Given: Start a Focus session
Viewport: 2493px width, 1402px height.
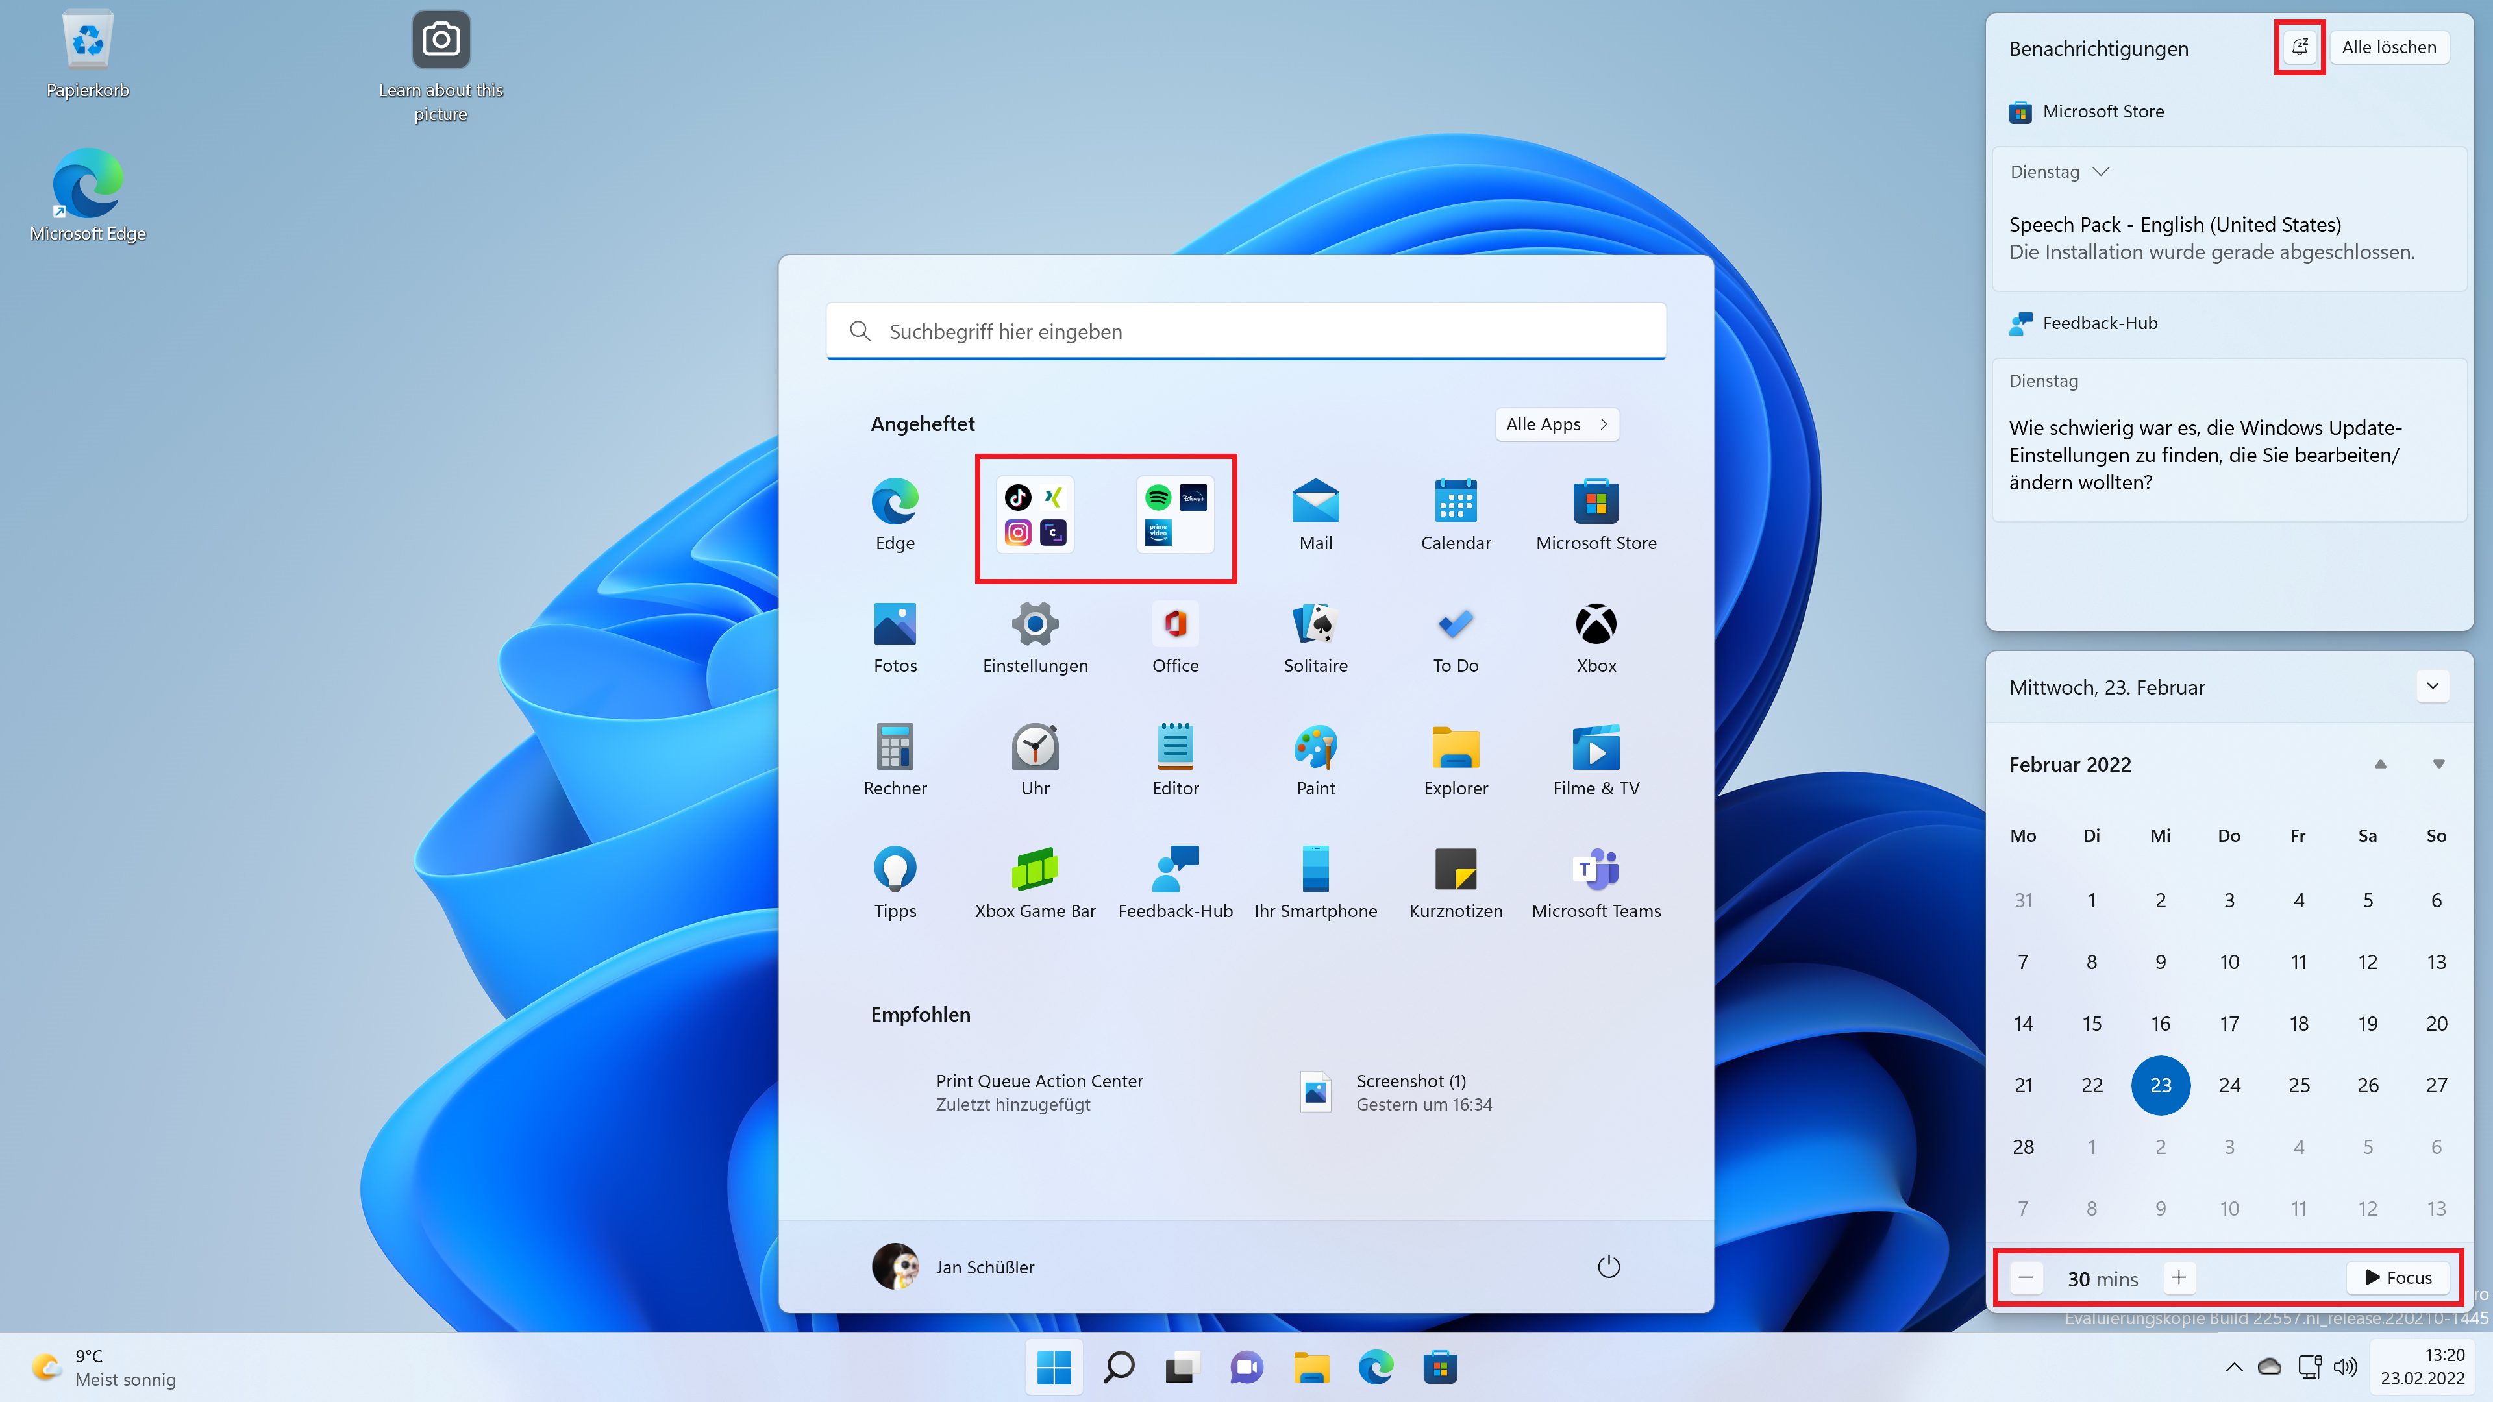Looking at the screenshot, I should point(2398,1277).
